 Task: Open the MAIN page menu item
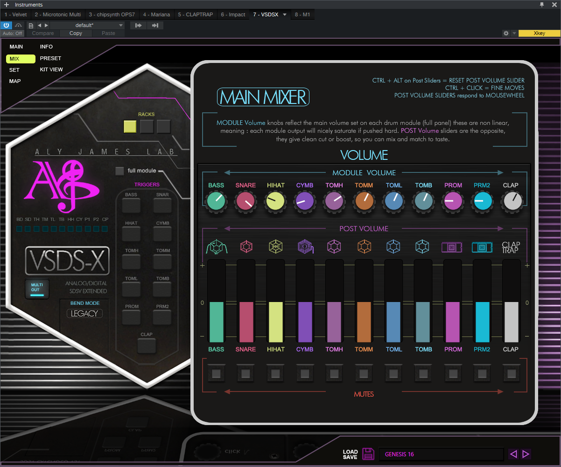coord(16,47)
